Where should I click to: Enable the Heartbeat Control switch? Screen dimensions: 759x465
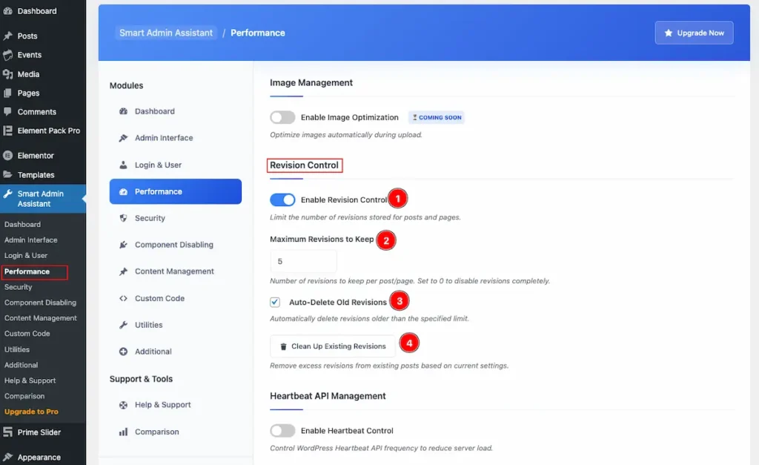[x=282, y=431]
